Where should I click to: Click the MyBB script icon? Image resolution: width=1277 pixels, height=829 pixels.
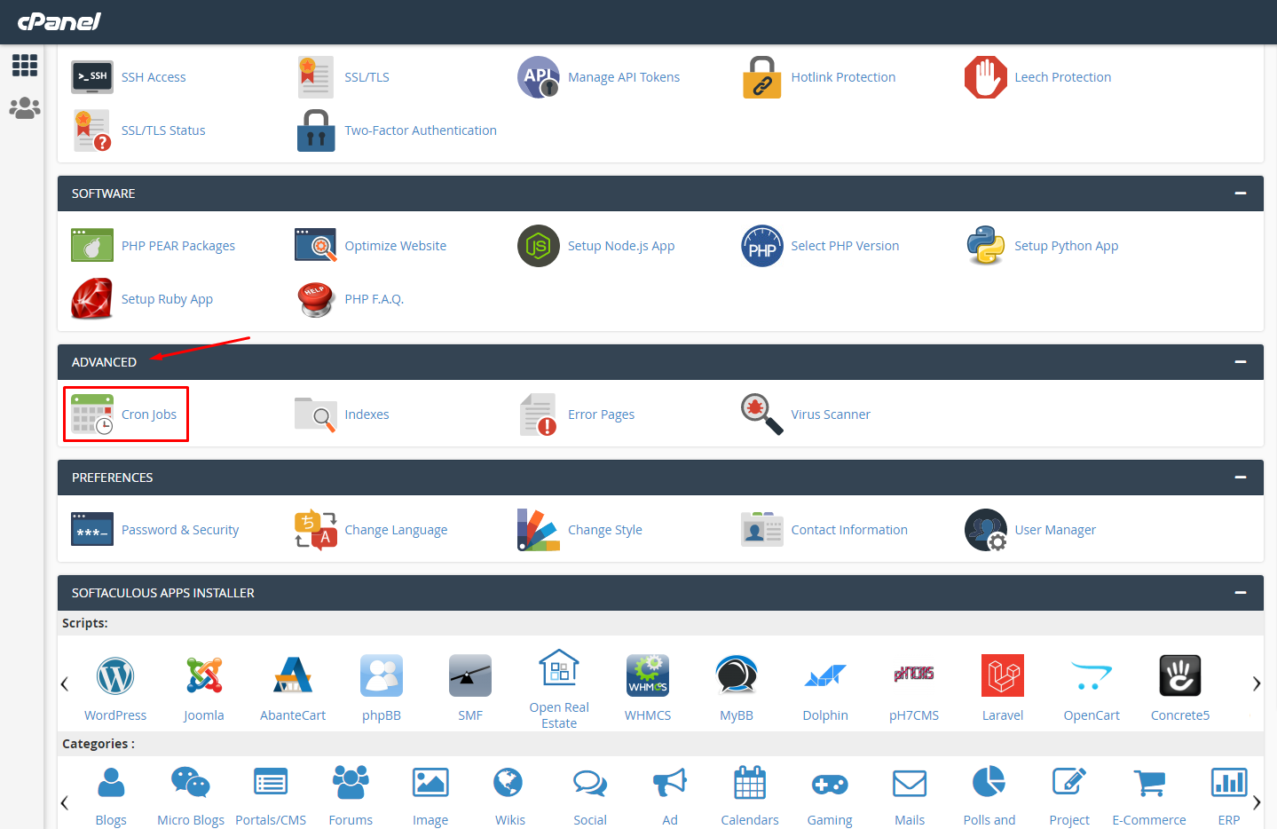[737, 675]
